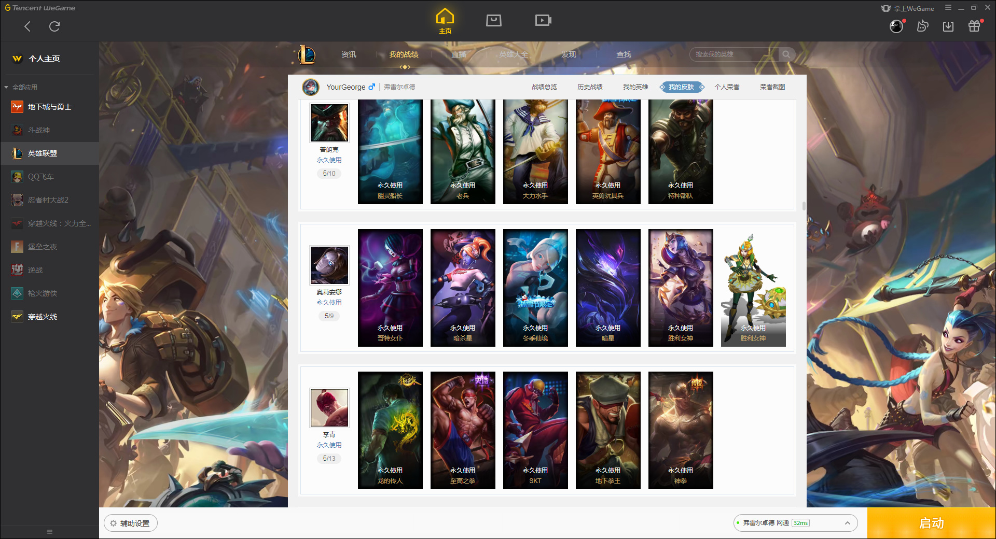Click the 李青 champion portrait

[x=329, y=408]
